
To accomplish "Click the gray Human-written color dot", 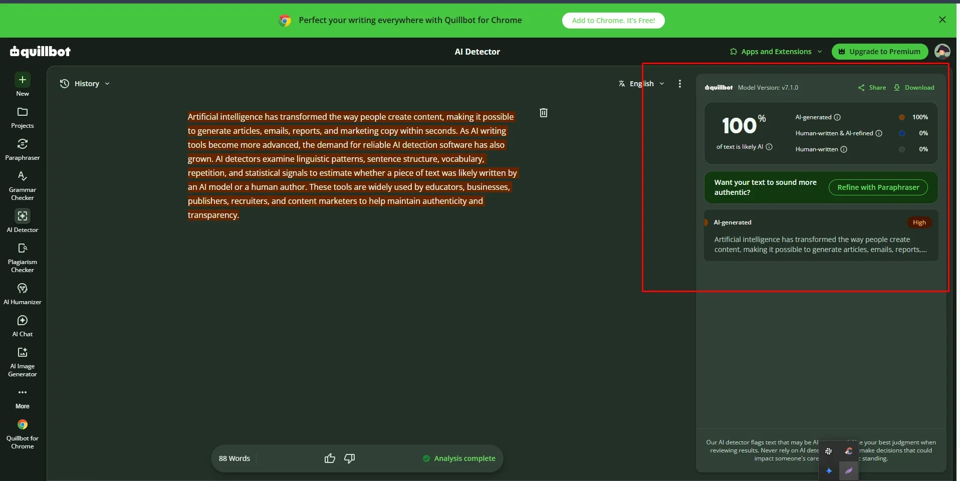I will coord(902,149).
